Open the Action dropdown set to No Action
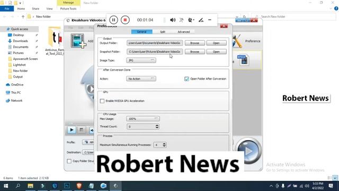This screenshot has width=339, height=191. click(x=141, y=79)
